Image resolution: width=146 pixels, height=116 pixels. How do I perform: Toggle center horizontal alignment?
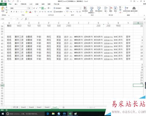pos(43,12)
